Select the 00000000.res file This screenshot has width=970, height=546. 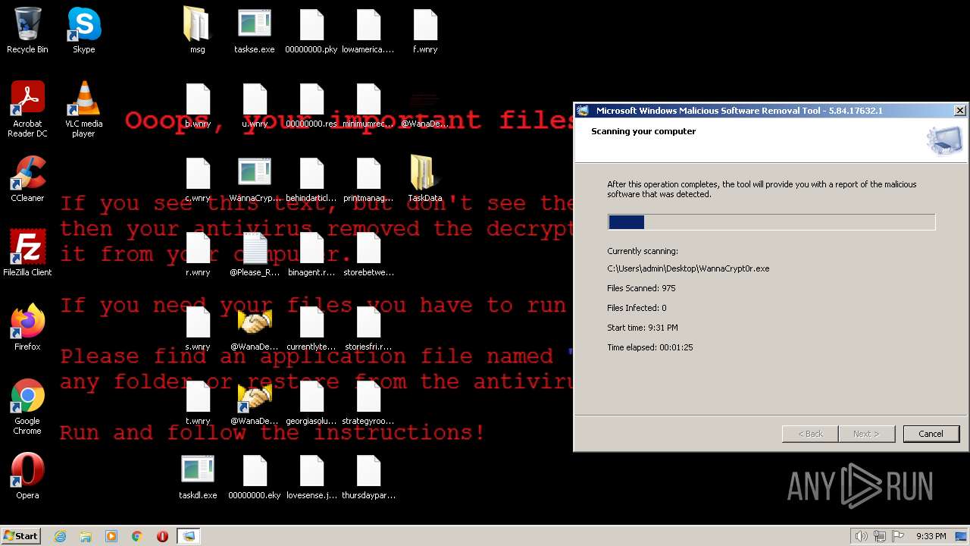tap(311, 105)
